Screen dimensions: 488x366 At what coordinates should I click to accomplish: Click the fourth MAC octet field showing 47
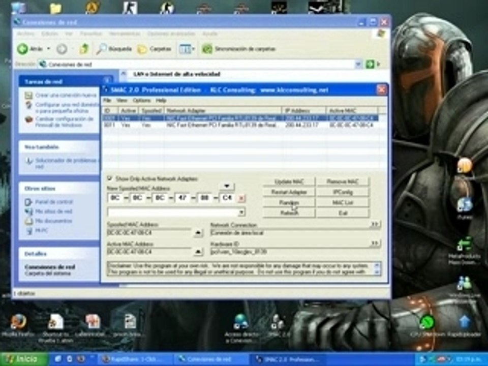pyautogui.click(x=182, y=198)
